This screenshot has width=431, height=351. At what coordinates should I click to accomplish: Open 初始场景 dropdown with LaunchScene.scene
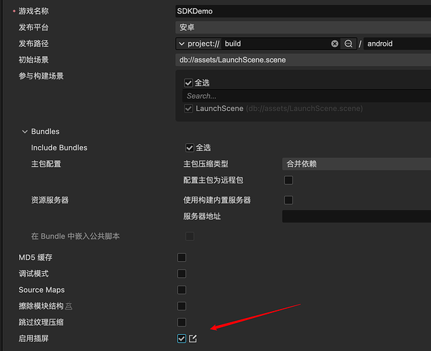pyautogui.click(x=303, y=60)
